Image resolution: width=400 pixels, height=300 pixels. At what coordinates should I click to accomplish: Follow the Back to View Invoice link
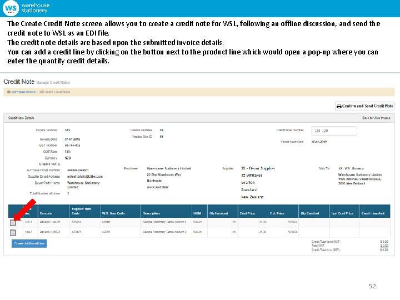(x=376, y=118)
